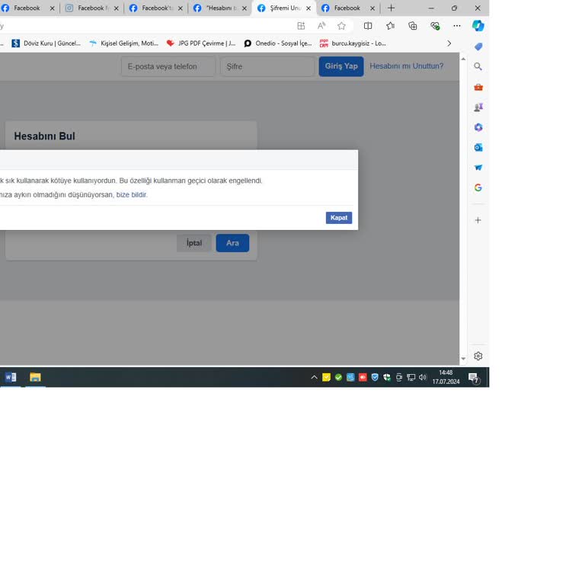The image size is (585, 585).
Task: Open Windows Security tray icon
Action: pyautogui.click(x=387, y=378)
